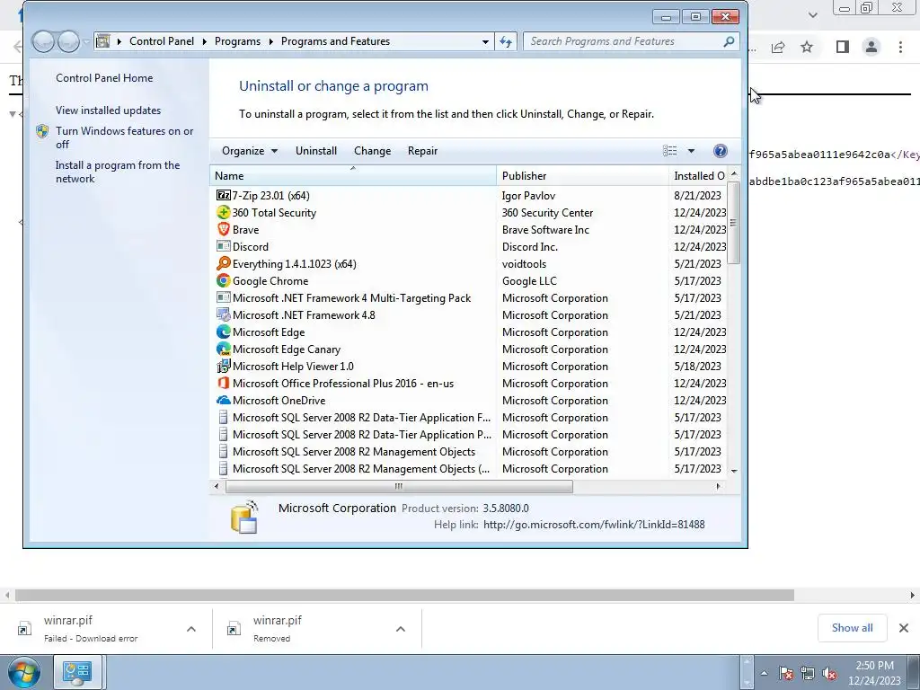The image size is (920, 690).
Task: Click the network tray icon
Action: coord(808,674)
